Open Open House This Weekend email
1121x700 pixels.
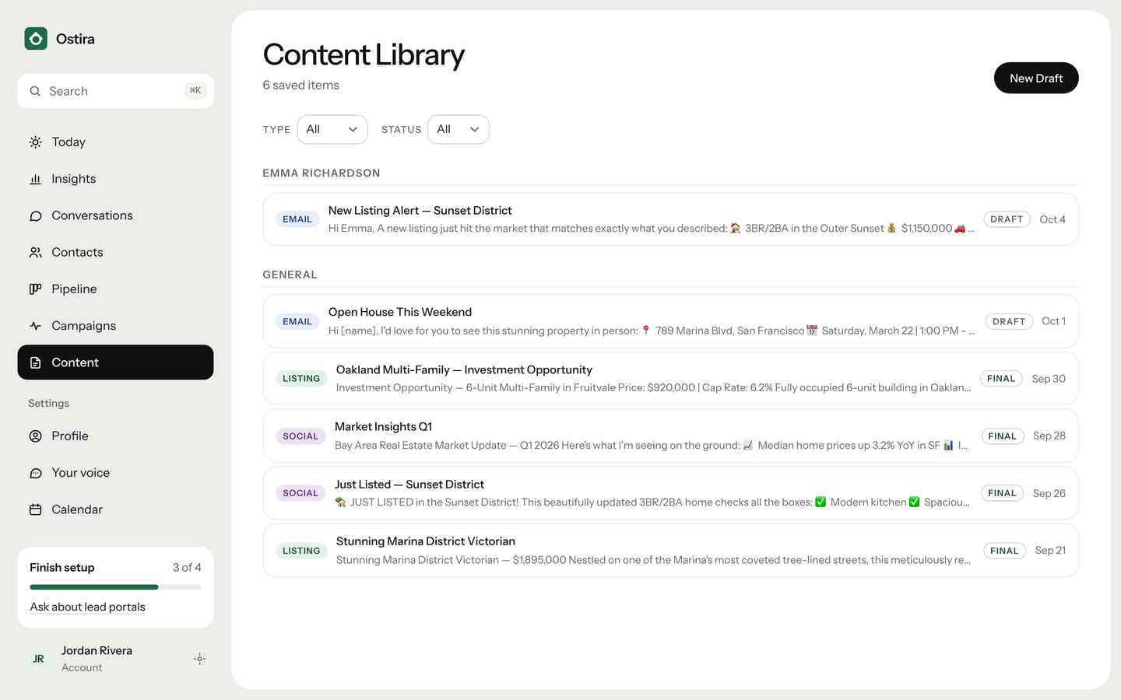tap(670, 321)
